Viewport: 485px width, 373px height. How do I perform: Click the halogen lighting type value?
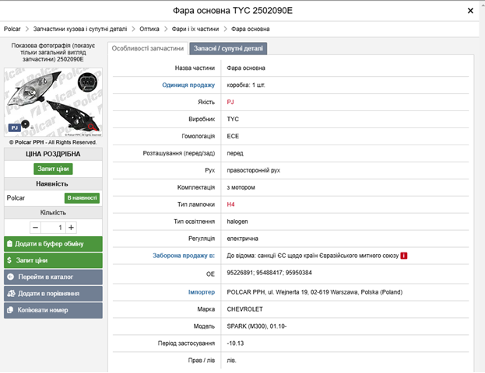click(x=237, y=221)
